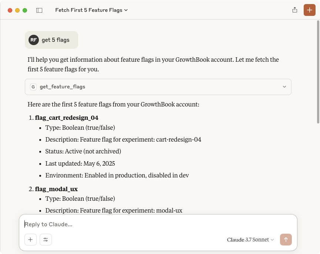
Task: Maximize the window with the green button
Action: coord(25,10)
